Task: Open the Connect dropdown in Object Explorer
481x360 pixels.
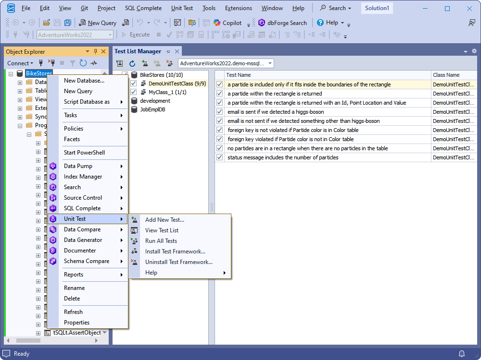Action: pyautogui.click(x=20, y=63)
